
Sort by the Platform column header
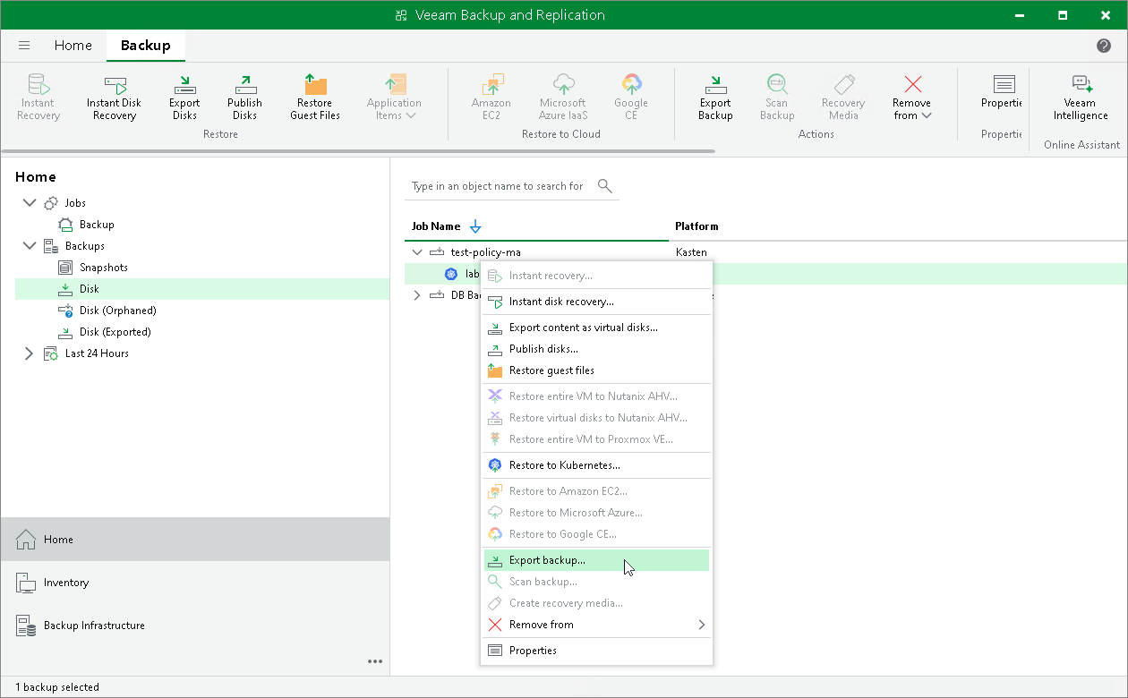(696, 226)
